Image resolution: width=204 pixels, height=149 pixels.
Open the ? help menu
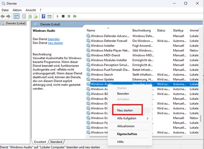[40, 10]
